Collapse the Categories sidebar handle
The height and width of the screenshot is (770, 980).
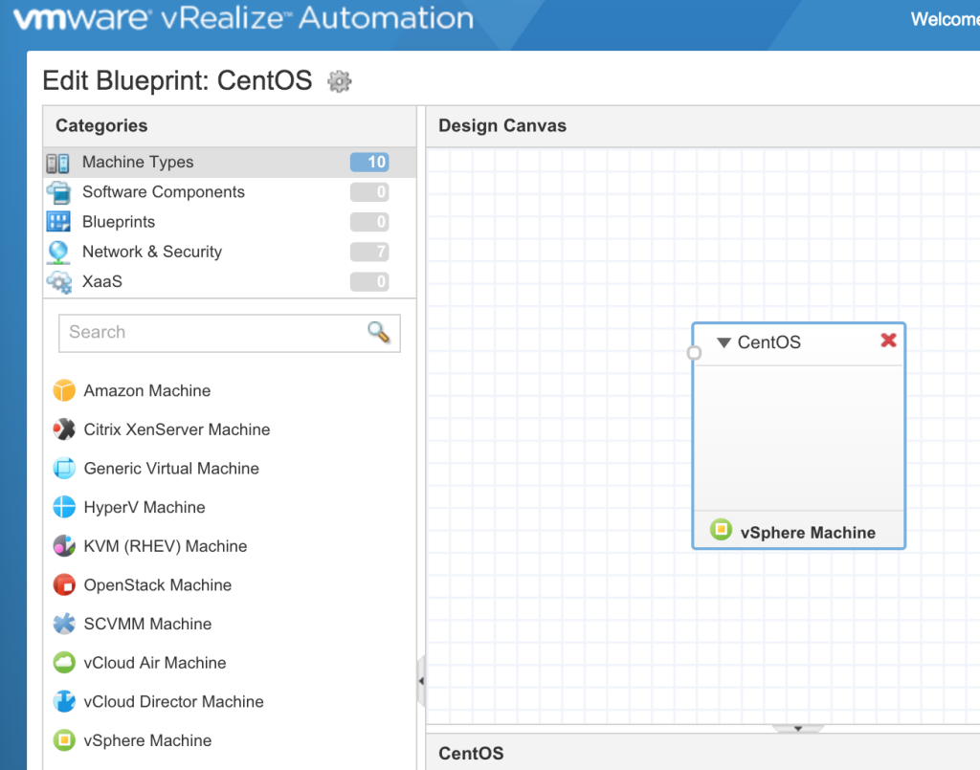(421, 681)
